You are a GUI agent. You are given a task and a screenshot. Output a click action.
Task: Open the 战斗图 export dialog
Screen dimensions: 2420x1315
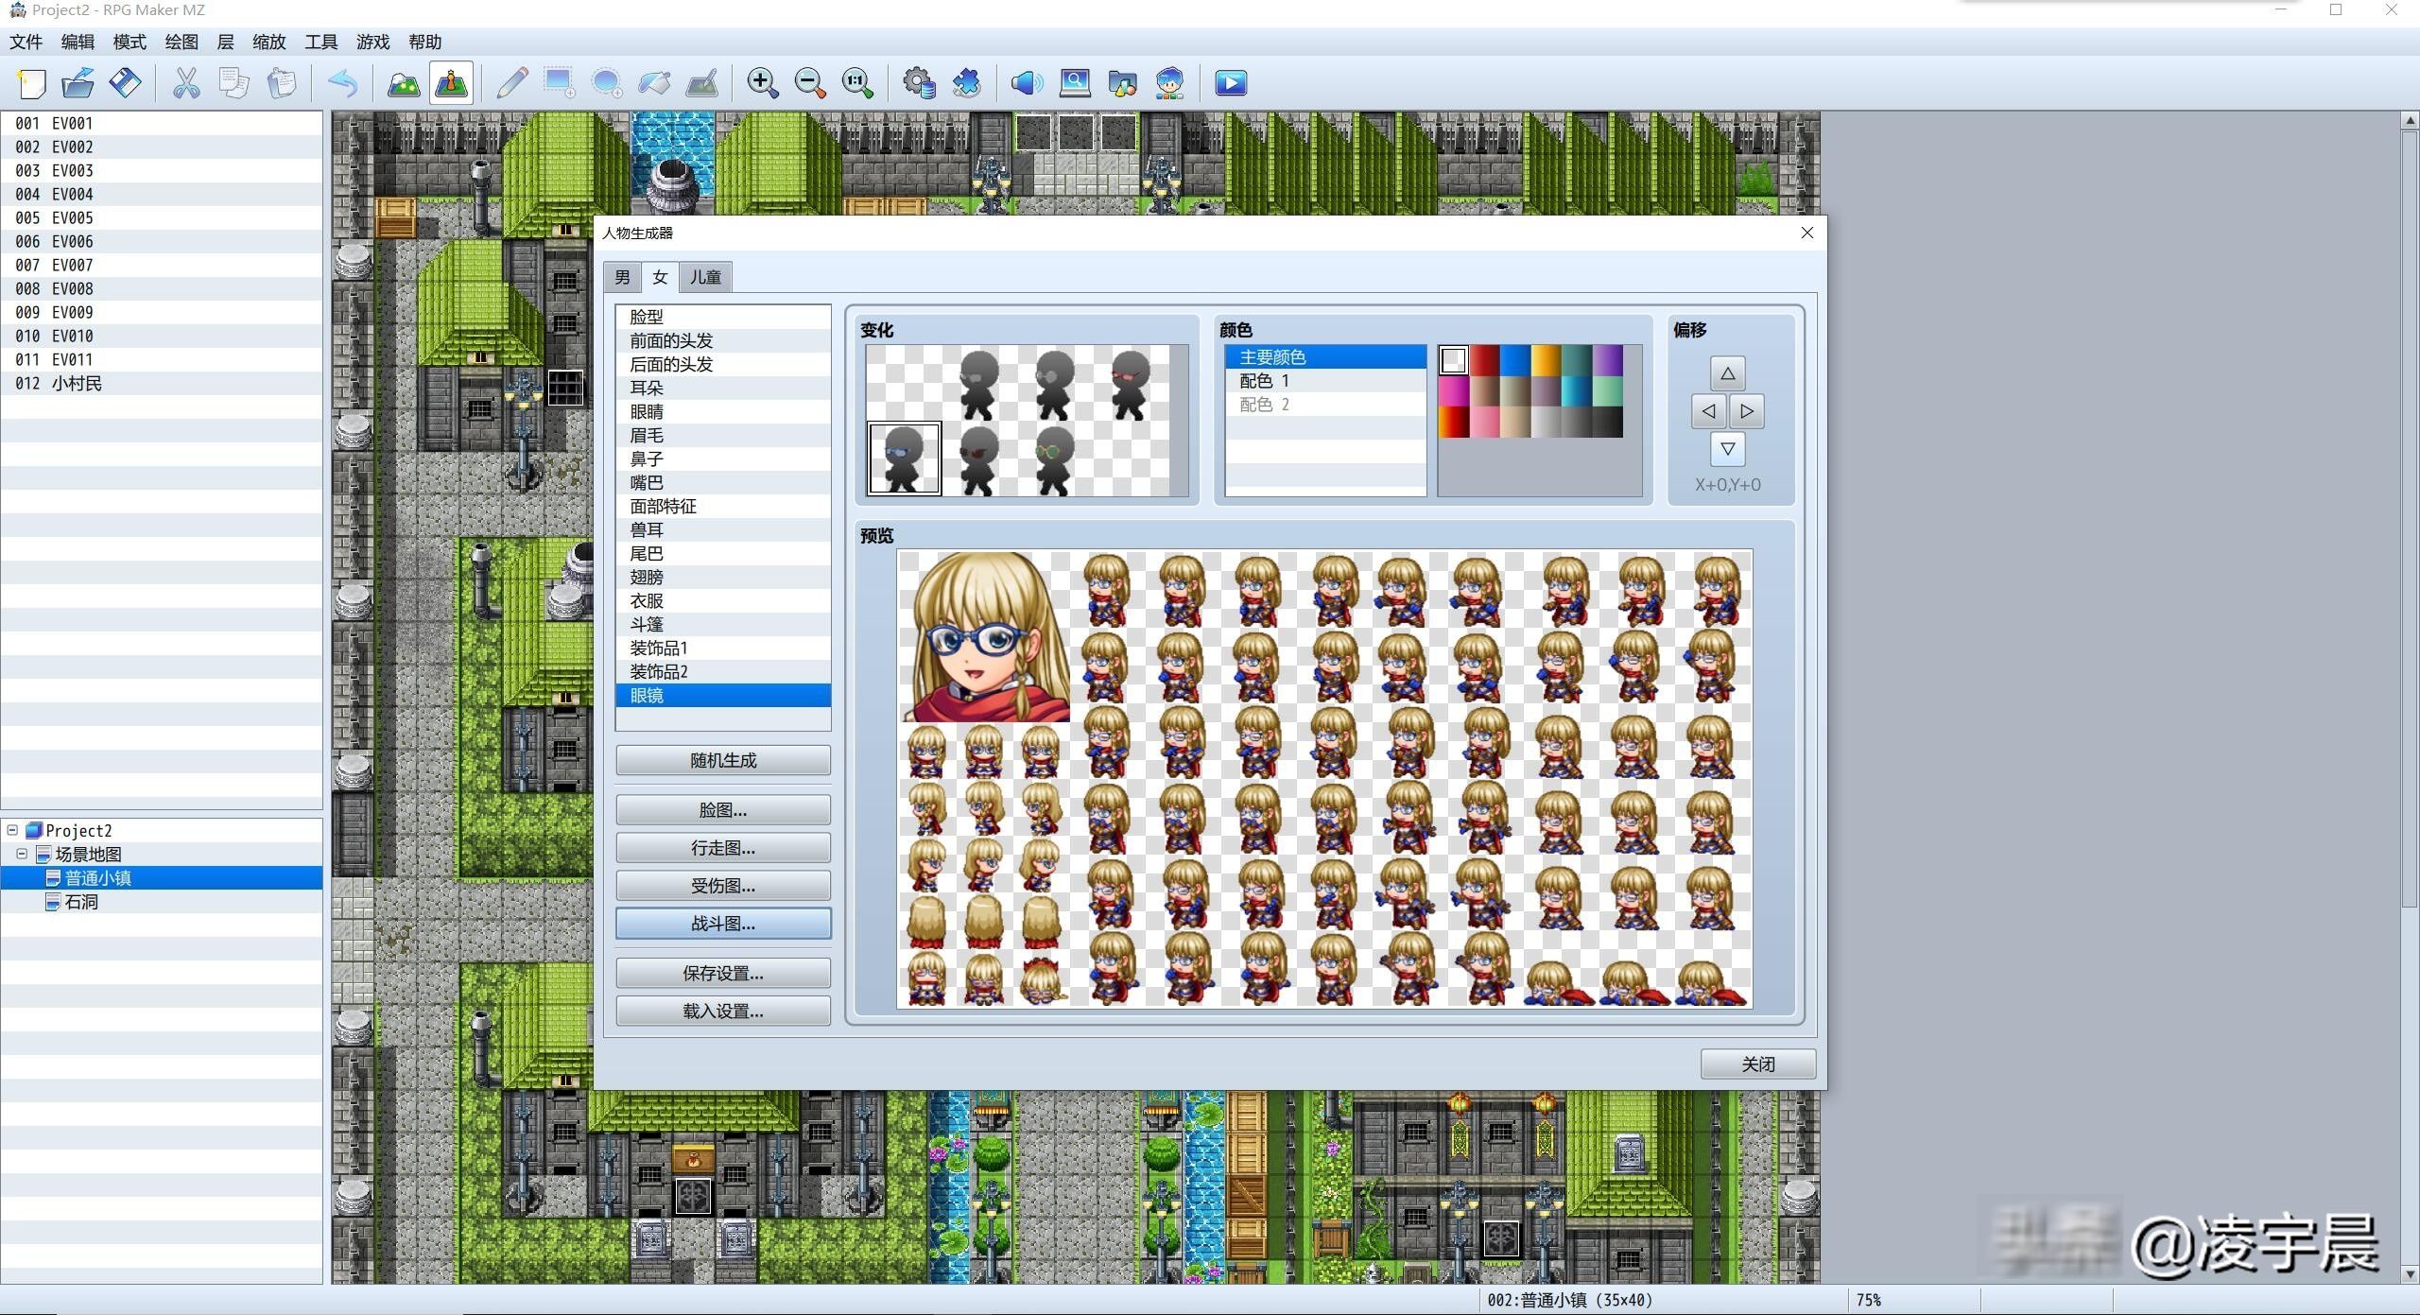tap(722, 923)
